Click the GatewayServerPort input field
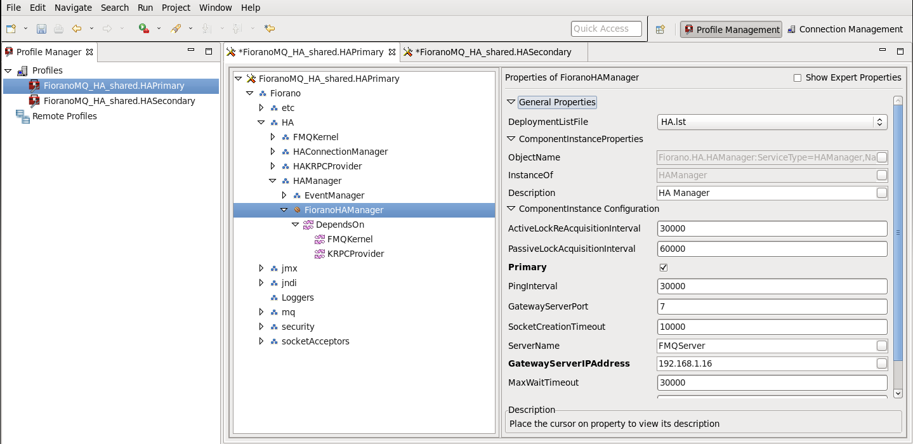 click(772, 306)
